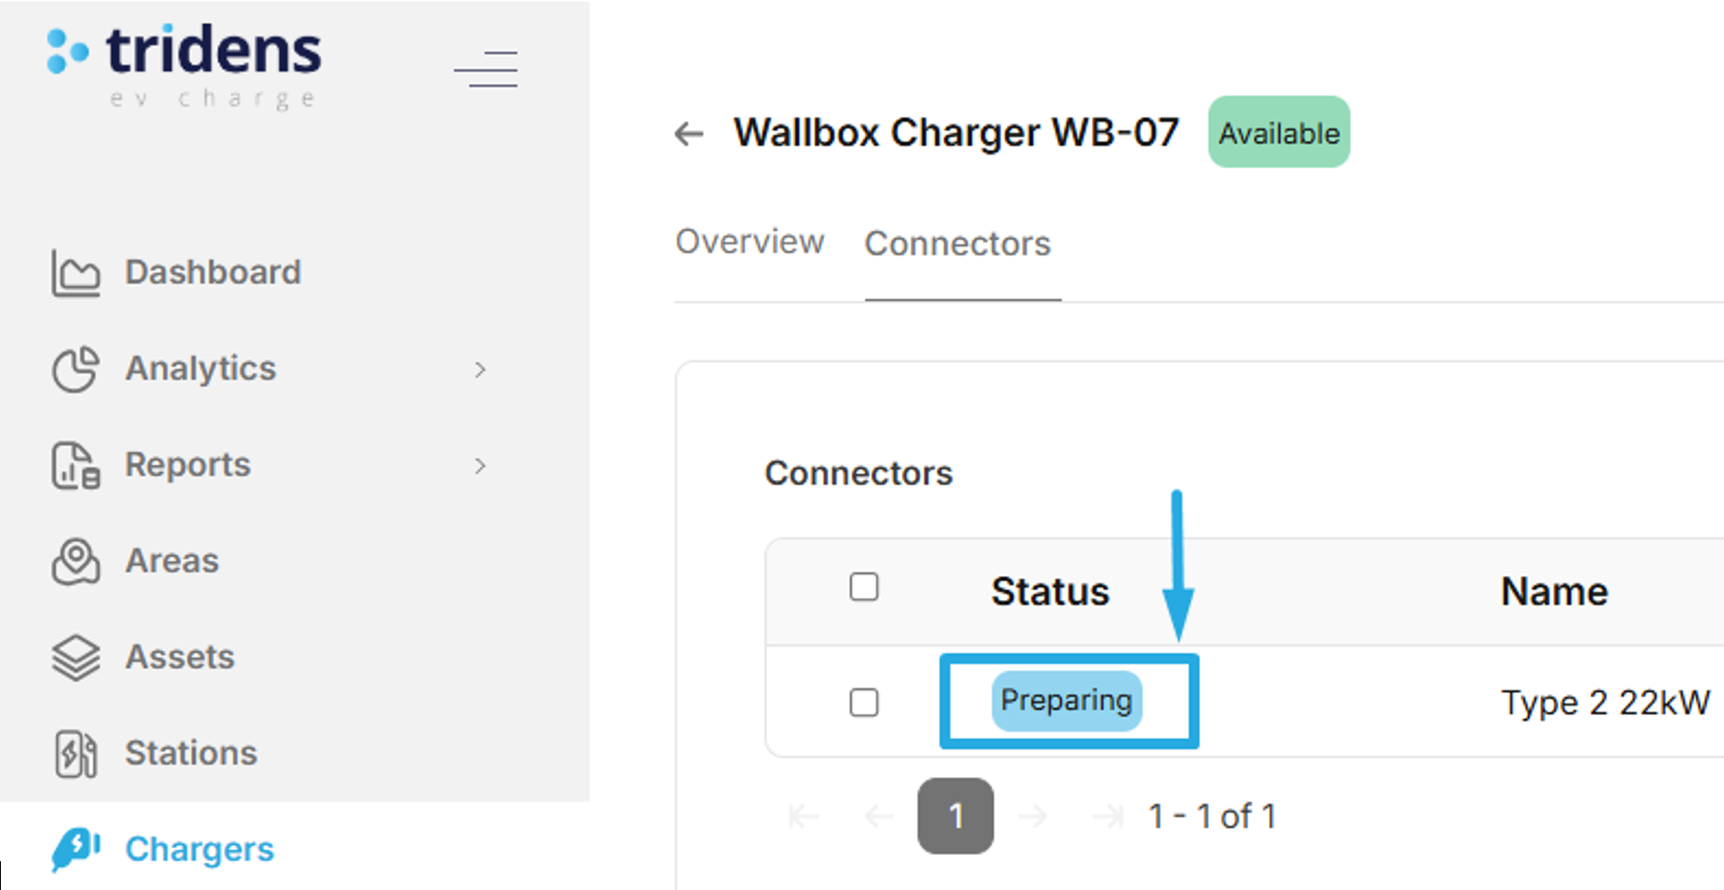The height and width of the screenshot is (890, 1724).
Task: Select the Analytics pie chart icon
Action: [76, 368]
